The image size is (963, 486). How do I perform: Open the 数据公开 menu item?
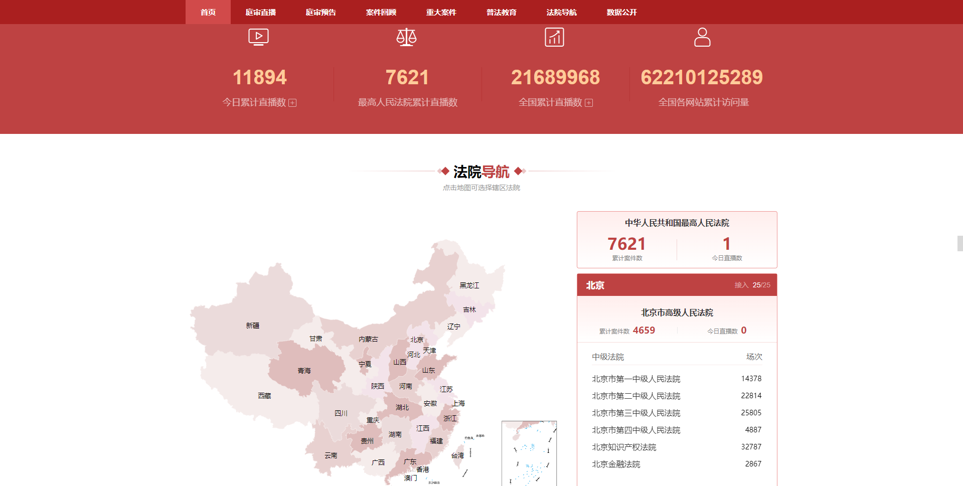[x=621, y=12]
